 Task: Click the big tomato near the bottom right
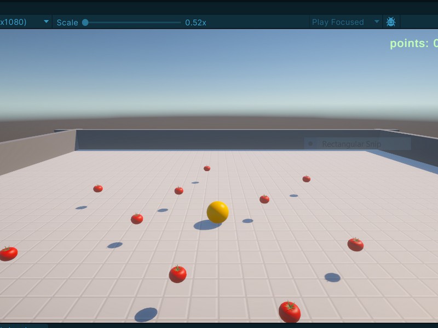pyautogui.click(x=356, y=243)
